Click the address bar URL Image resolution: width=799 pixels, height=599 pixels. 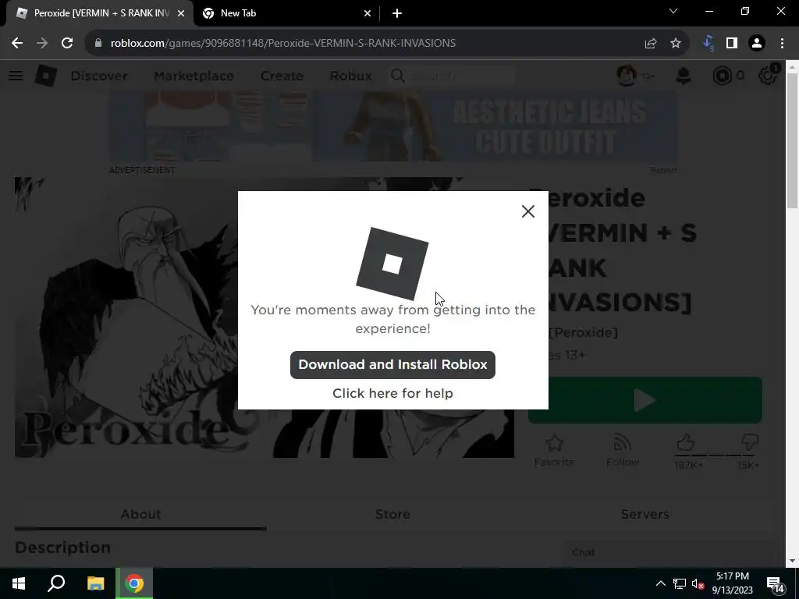282,44
